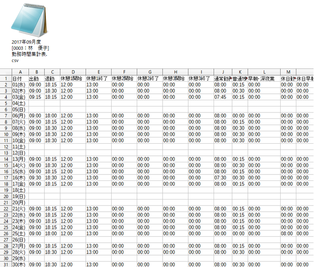Select the 30(木) date cell

[20, 264]
